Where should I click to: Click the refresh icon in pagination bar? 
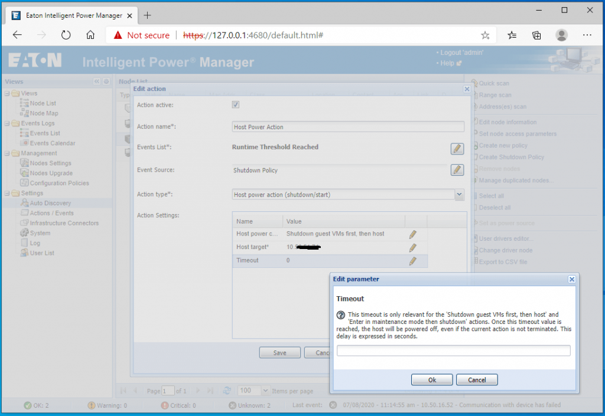pyautogui.click(x=227, y=391)
